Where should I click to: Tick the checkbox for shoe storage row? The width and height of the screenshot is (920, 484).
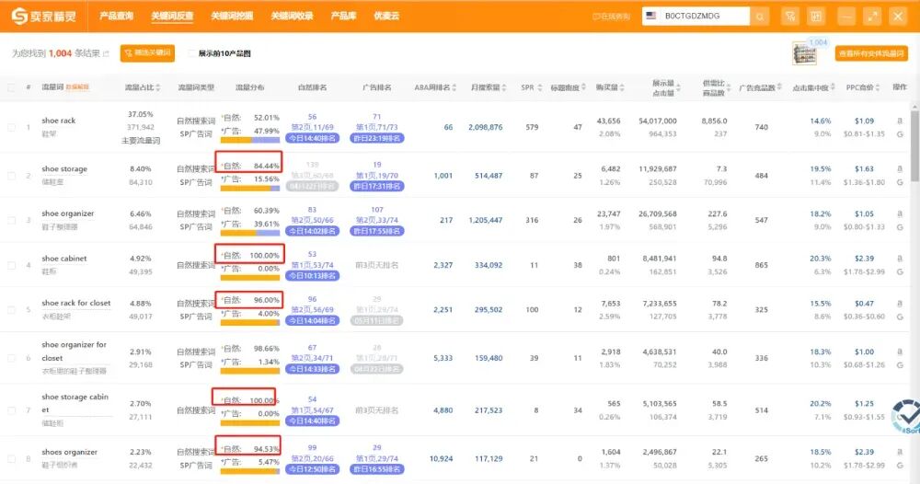[11, 176]
